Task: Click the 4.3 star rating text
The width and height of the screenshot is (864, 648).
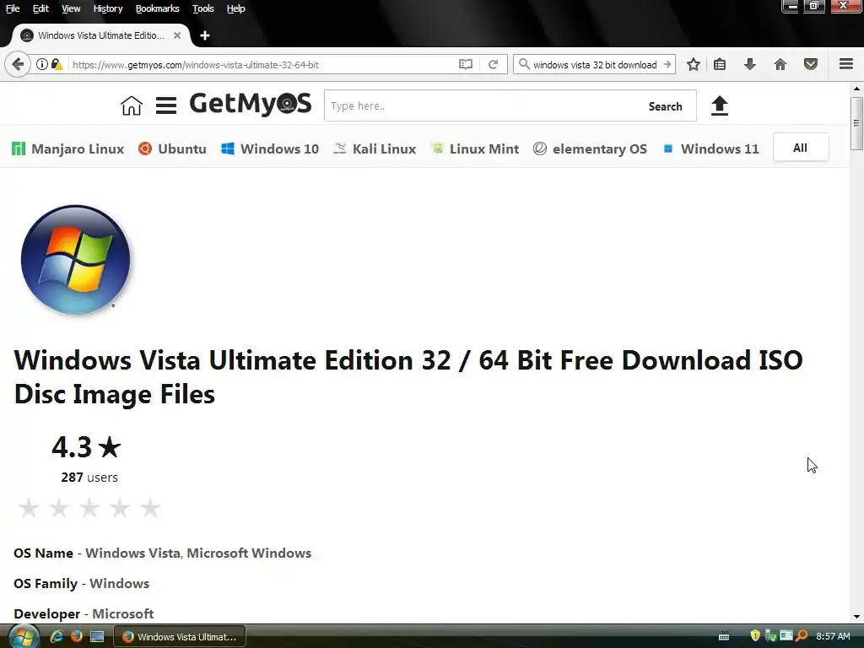Action: (87, 447)
